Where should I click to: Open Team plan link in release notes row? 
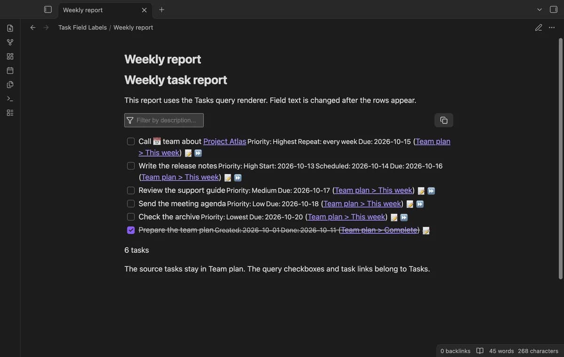click(180, 177)
